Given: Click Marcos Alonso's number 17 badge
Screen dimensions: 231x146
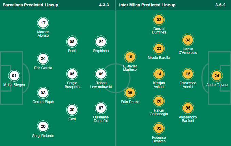Looking at the screenshot, I should pos(43,23).
